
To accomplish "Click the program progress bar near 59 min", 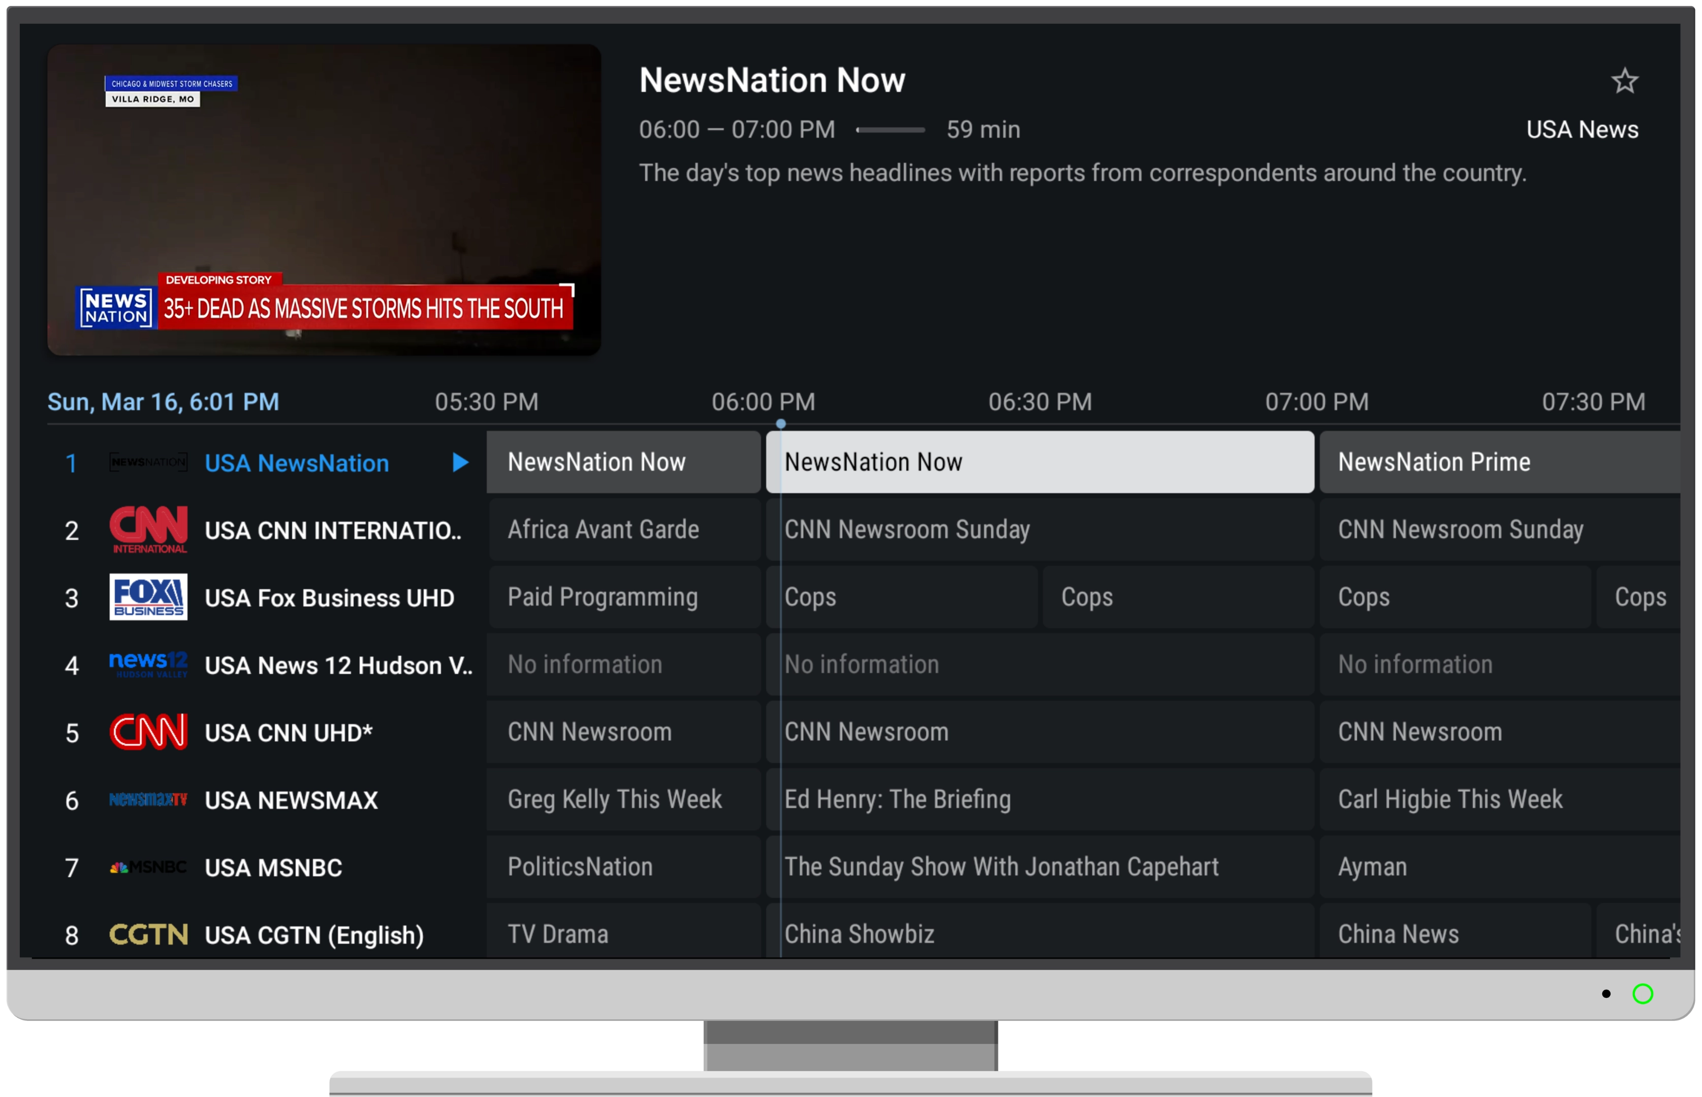I will click(x=890, y=130).
